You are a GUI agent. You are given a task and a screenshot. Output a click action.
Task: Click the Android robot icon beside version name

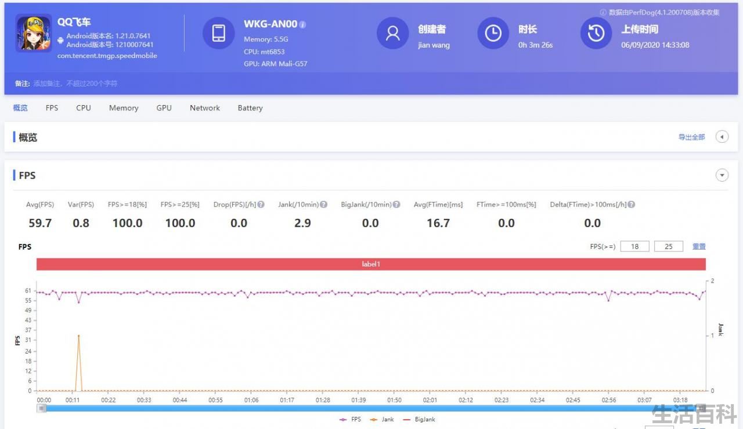coord(60,40)
